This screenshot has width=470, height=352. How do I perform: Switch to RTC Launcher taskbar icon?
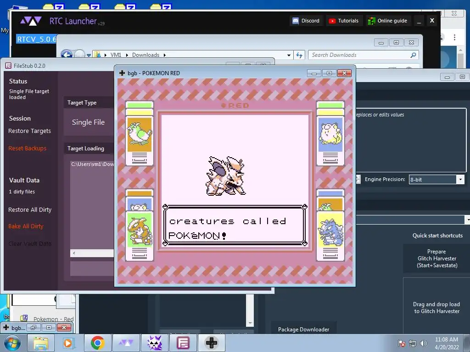(126, 343)
